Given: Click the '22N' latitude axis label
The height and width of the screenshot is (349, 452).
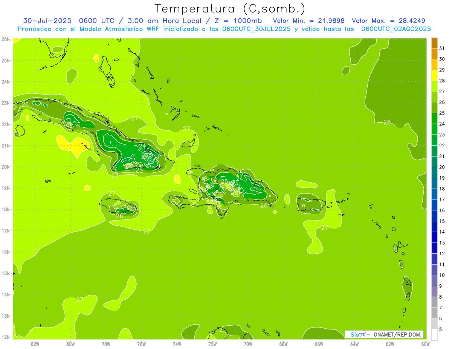Looking at the screenshot, I should pos(5,124).
